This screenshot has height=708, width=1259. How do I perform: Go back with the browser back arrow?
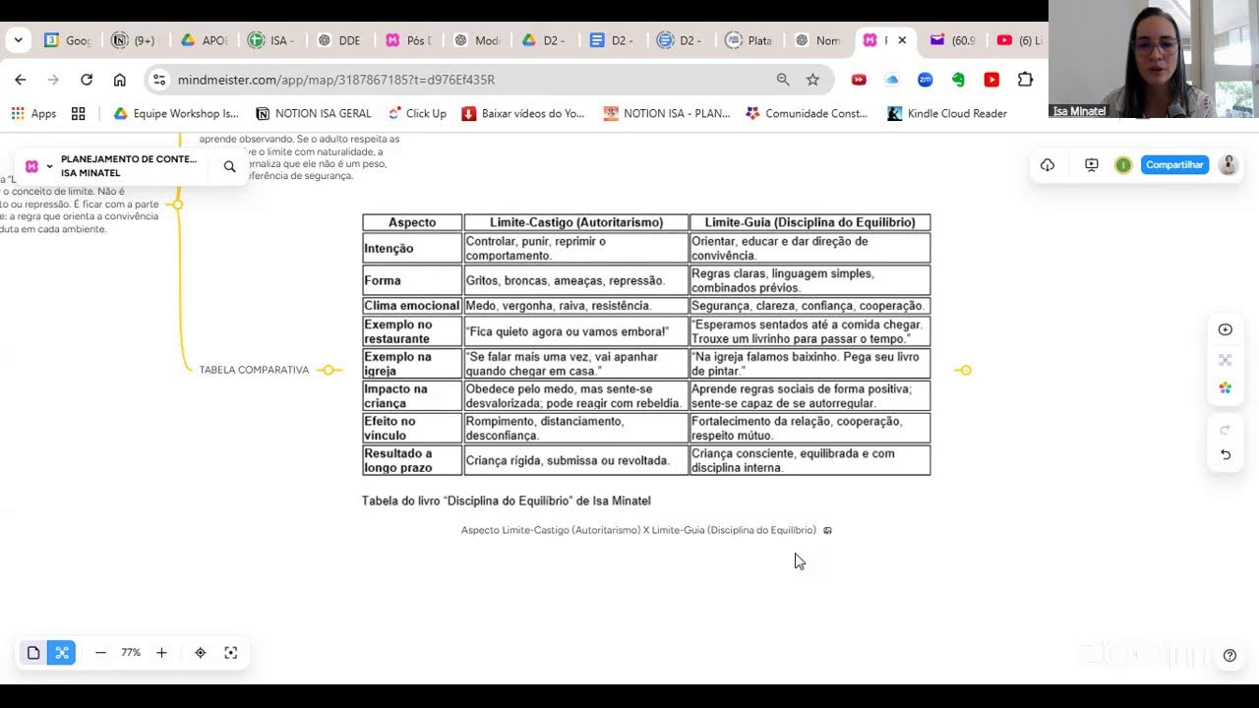tap(21, 80)
